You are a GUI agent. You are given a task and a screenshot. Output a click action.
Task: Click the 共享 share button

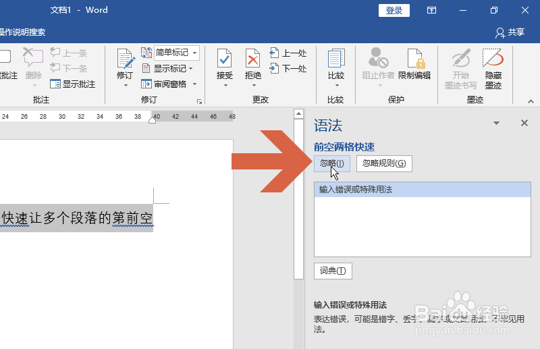coord(510,32)
